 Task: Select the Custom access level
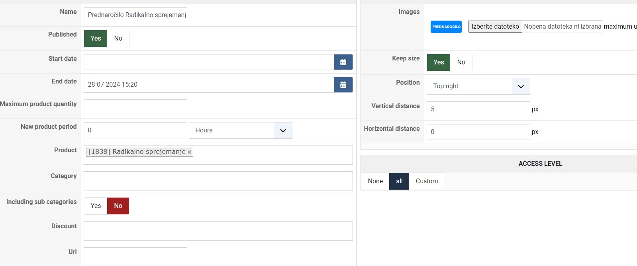tap(427, 181)
